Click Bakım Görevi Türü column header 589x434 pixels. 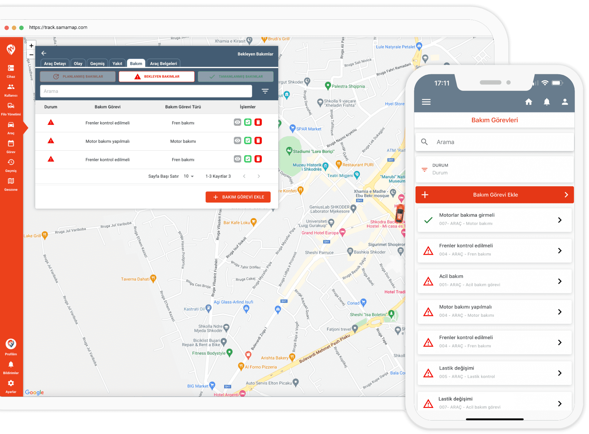(x=183, y=107)
